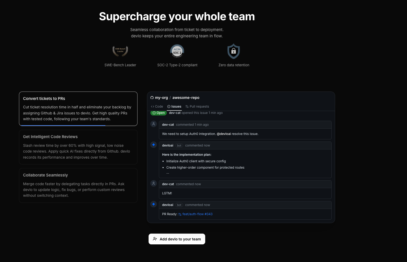Open the Pull requests tab
This screenshot has width=407, height=262.
pos(197,107)
